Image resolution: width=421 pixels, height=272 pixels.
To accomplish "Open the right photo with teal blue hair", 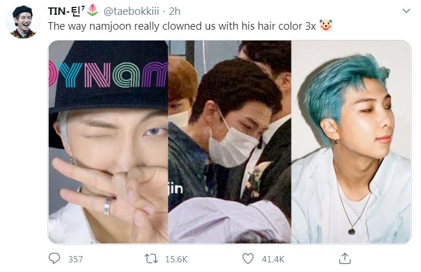I will click(x=351, y=142).
